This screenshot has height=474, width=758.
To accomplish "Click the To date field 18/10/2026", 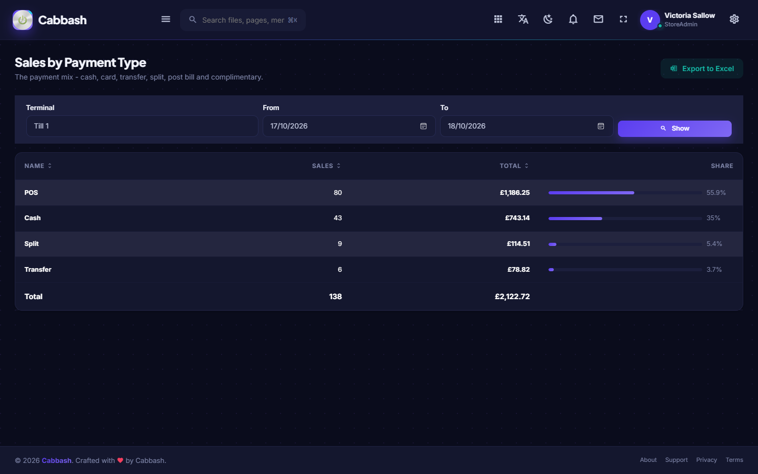I will [526, 126].
